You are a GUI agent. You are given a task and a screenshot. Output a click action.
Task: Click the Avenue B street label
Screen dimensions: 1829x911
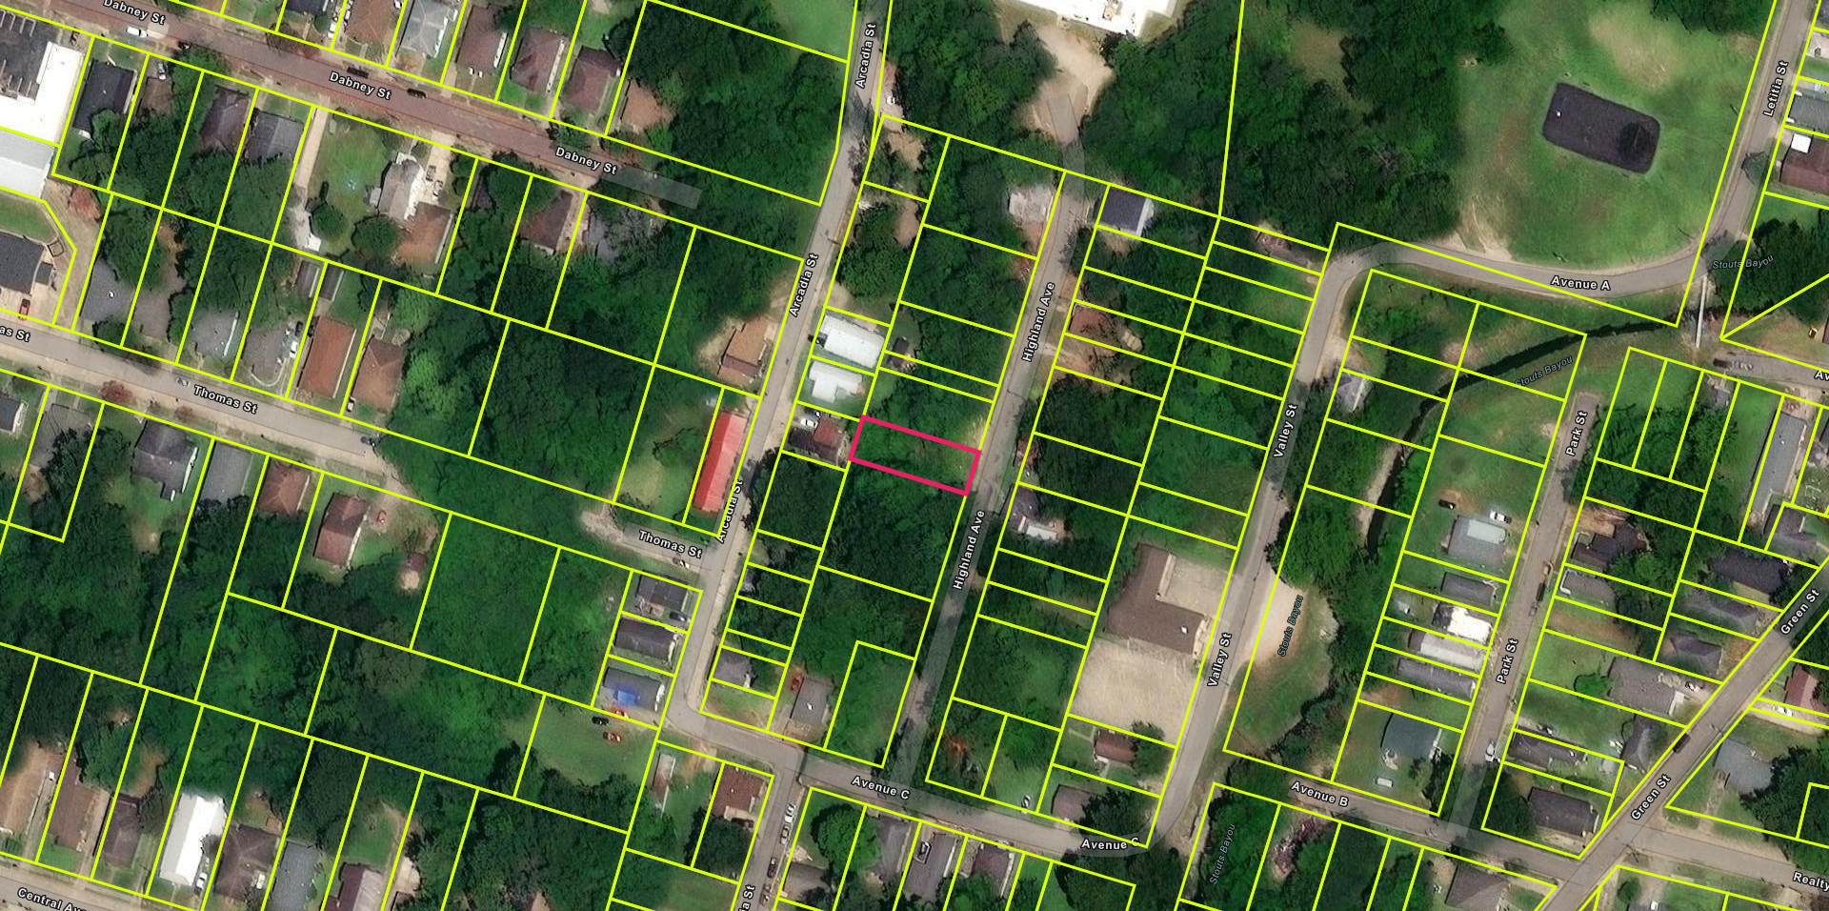click(x=1319, y=794)
